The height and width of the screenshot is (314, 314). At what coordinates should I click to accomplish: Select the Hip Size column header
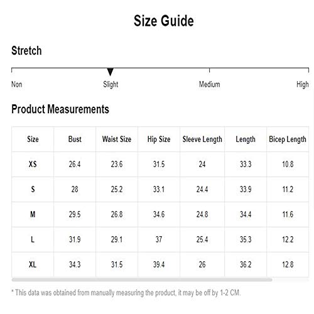(159, 139)
